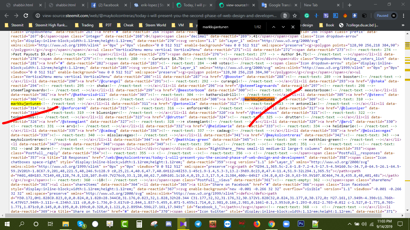Open Camtasia from the taskbar
The height and width of the screenshot is (230, 410).
(124, 224)
